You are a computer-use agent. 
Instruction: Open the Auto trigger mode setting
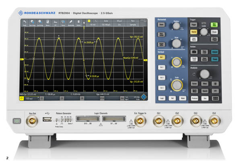(105, 20)
